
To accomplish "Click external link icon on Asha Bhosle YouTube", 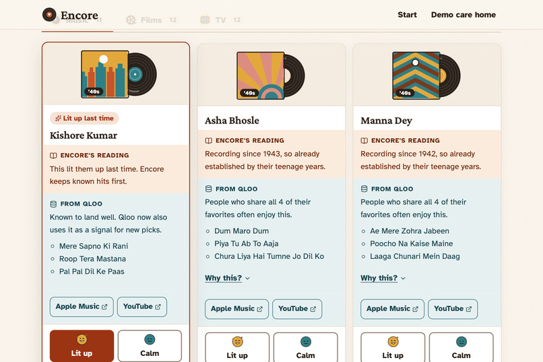I will pyautogui.click(x=313, y=309).
